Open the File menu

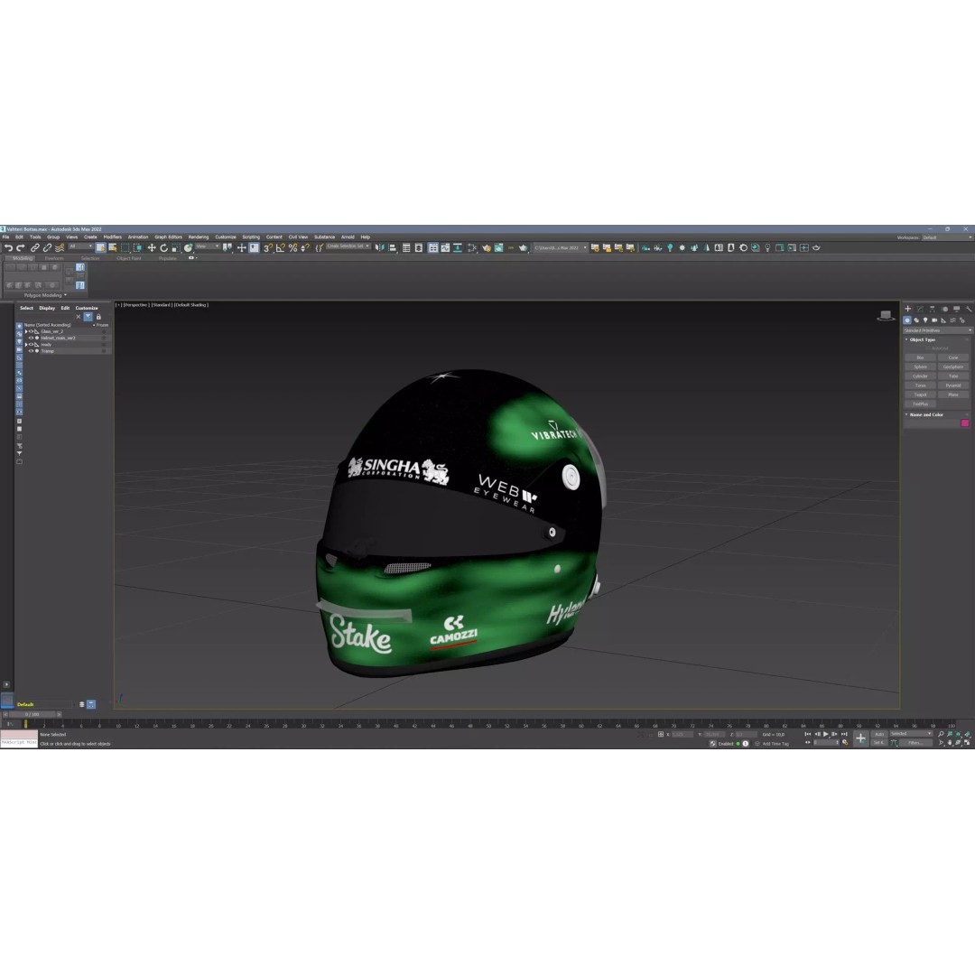tap(5, 237)
